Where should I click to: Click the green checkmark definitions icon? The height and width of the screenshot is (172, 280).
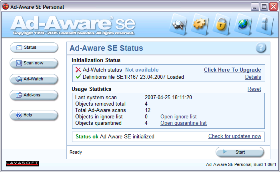(78, 76)
